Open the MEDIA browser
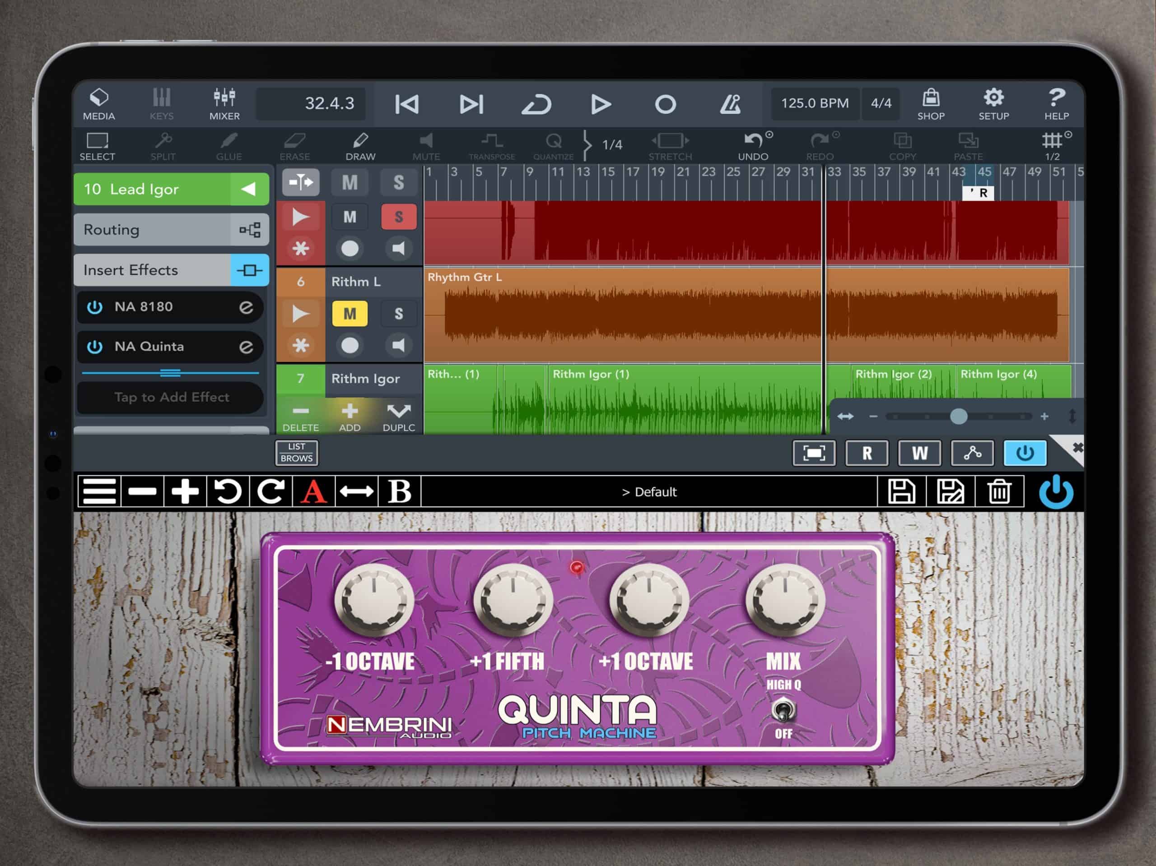This screenshot has height=866, width=1156. pyautogui.click(x=99, y=104)
